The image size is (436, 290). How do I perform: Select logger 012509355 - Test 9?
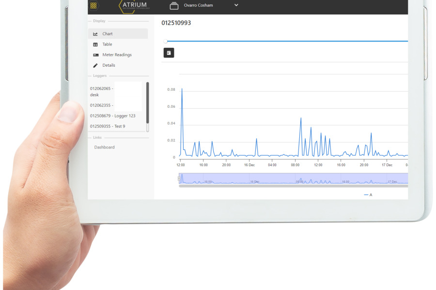click(x=108, y=126)
